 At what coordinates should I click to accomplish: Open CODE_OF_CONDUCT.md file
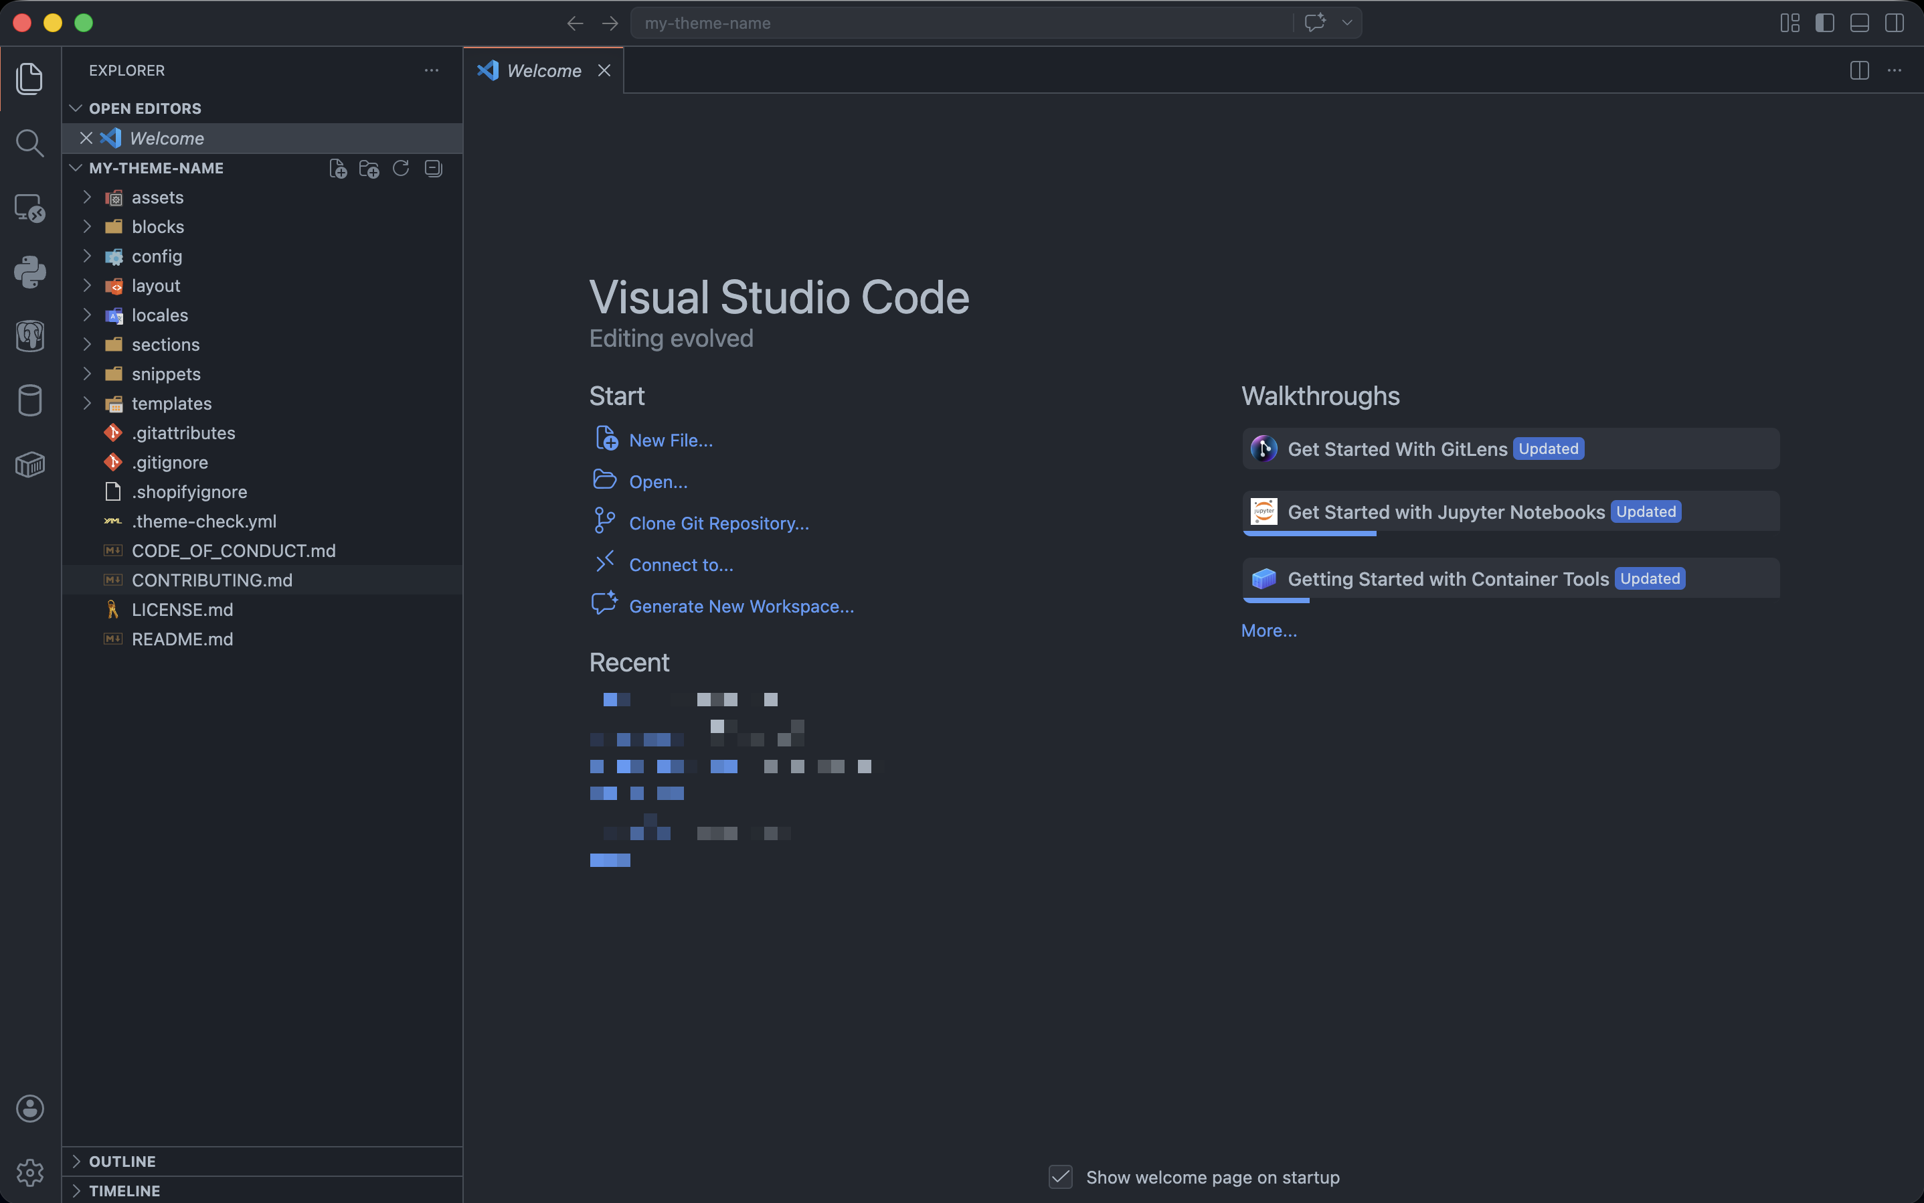pos(262,550)
